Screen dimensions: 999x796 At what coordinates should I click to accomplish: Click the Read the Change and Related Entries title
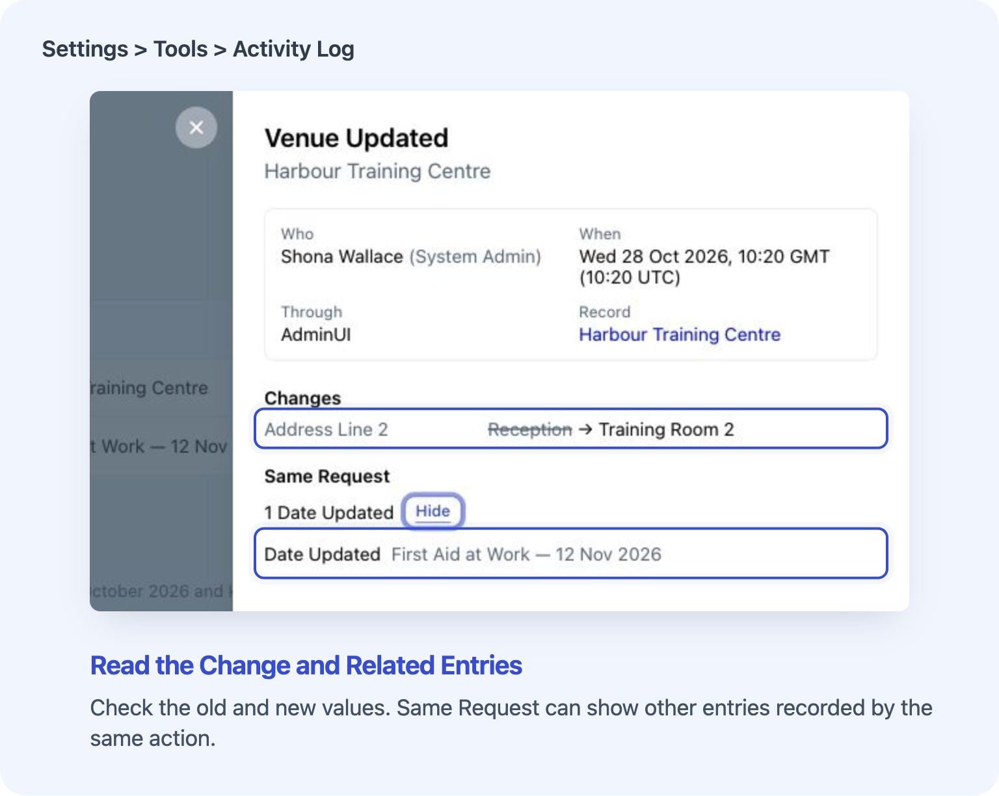pyautogui.click(x=306, y=665)
